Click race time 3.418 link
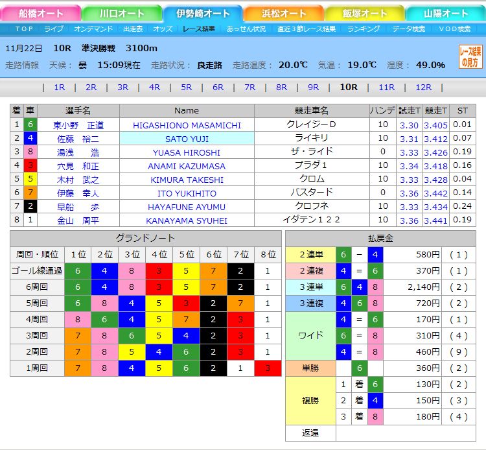Screen dimensions: 486x450 436,166
